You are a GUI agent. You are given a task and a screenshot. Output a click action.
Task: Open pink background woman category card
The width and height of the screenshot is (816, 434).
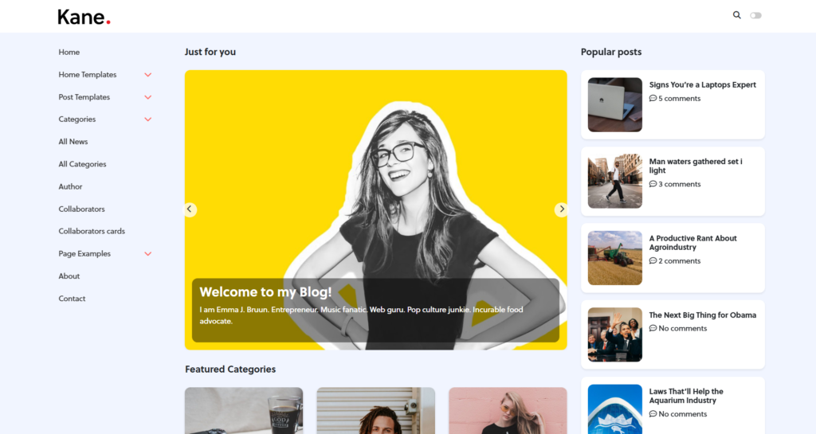(508, 411)
